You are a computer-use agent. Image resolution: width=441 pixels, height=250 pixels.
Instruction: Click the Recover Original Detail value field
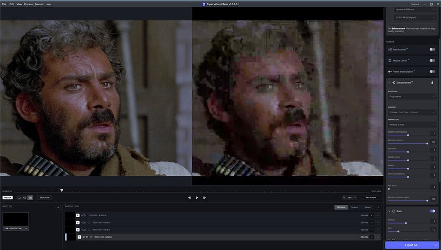(433, 199)
